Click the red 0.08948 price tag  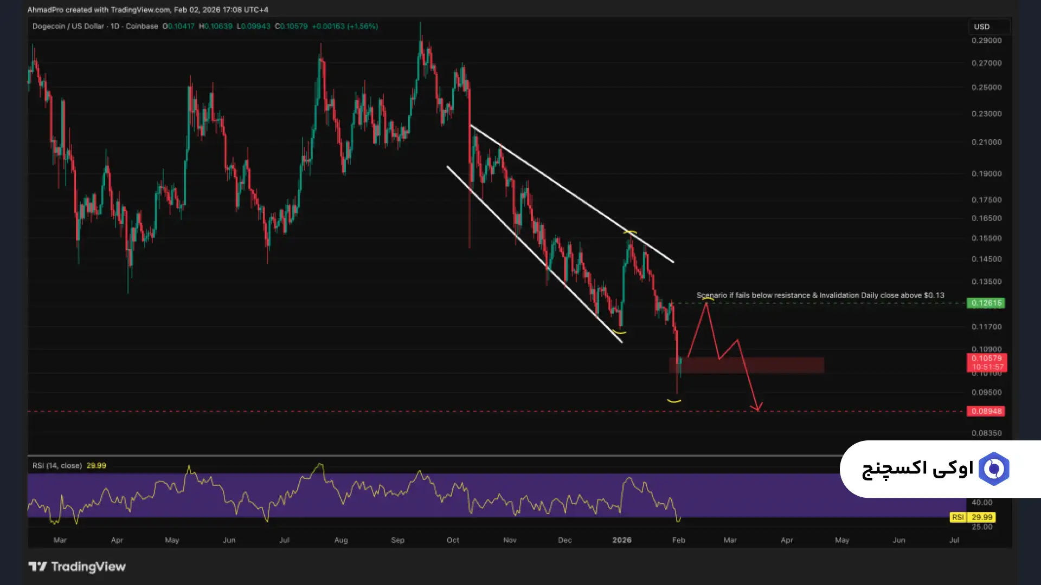986,411
